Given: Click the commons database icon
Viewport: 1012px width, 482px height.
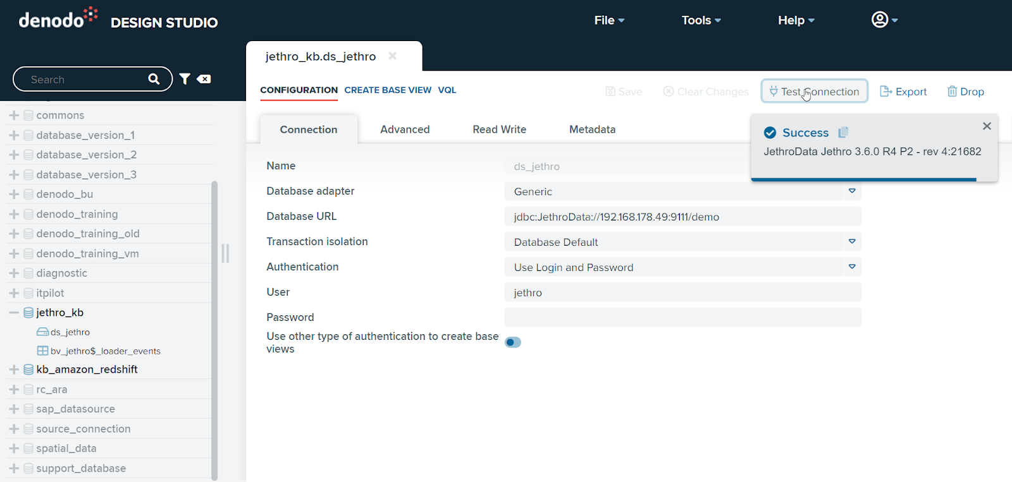Looking at the screenshot, I should click(28, 116).
